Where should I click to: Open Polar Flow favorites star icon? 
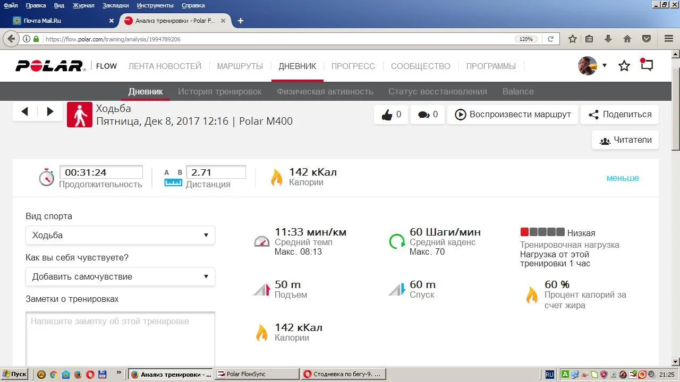(x=624, y=66)
